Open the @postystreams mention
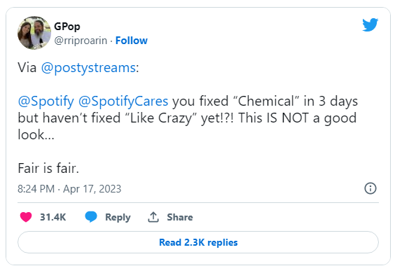Image resolution: width=402 pixels, height=273 pixels. tap(88, 68)
